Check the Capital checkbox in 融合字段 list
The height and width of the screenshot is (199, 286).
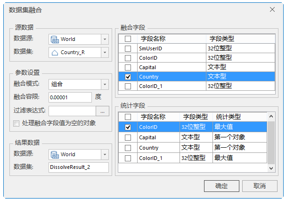(128, 67)
